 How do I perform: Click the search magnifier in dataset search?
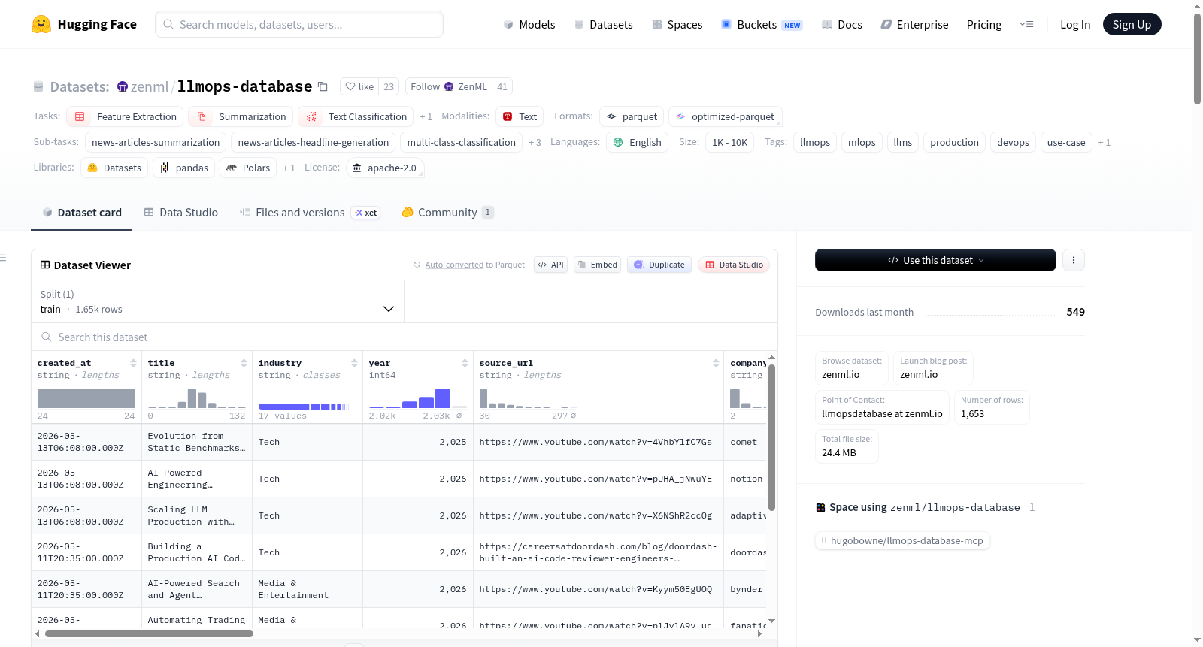point(47,337)
